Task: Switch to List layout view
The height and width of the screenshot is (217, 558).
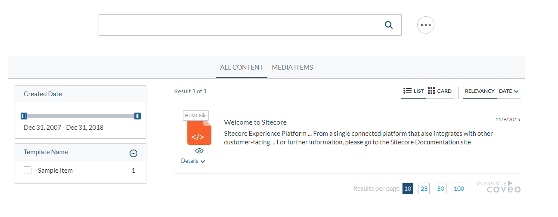Action: pyautogui.click(x=414, y=91)
